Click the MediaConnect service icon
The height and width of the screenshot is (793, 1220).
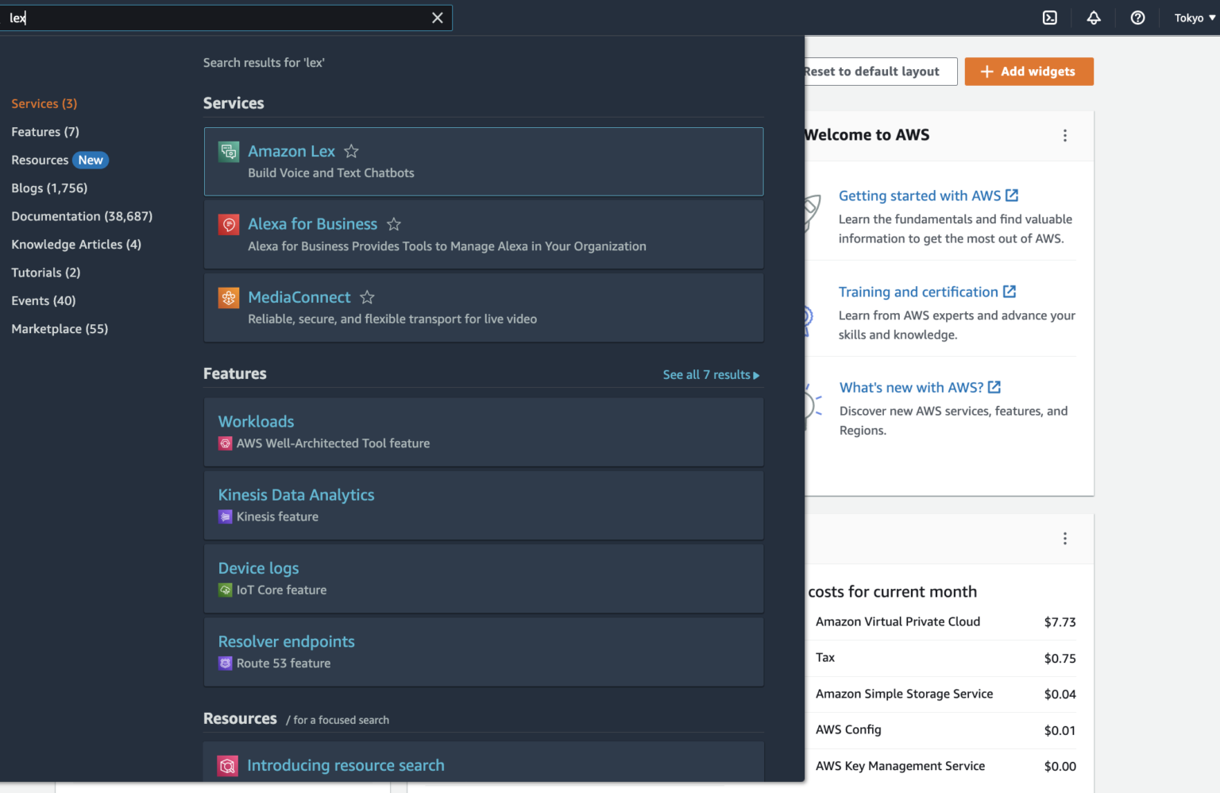coord(229,297)
